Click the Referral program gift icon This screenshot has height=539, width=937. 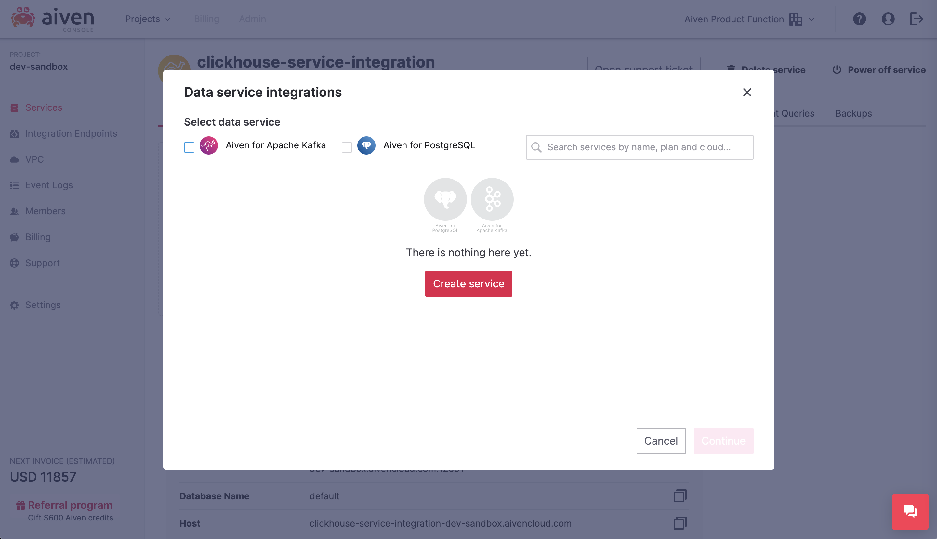[x=21, y=505]
